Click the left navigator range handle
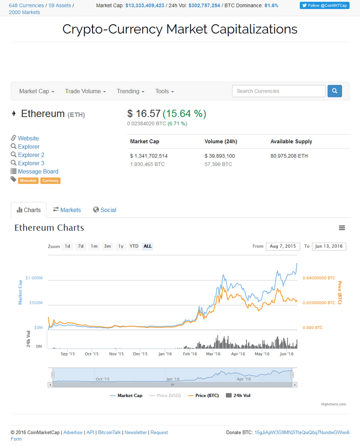 point(53,375)
